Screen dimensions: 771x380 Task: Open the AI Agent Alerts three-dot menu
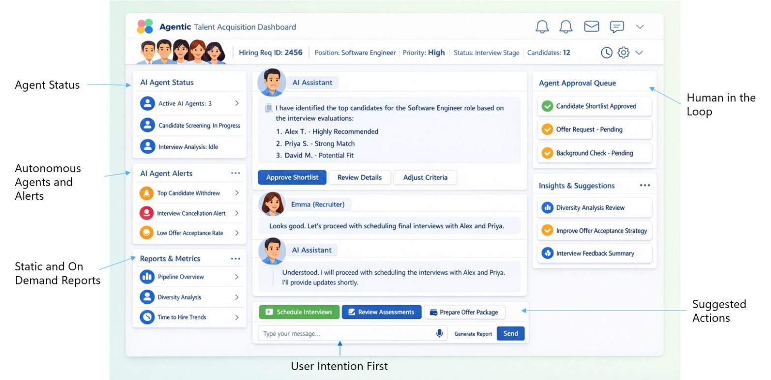(x=236, y=173)
